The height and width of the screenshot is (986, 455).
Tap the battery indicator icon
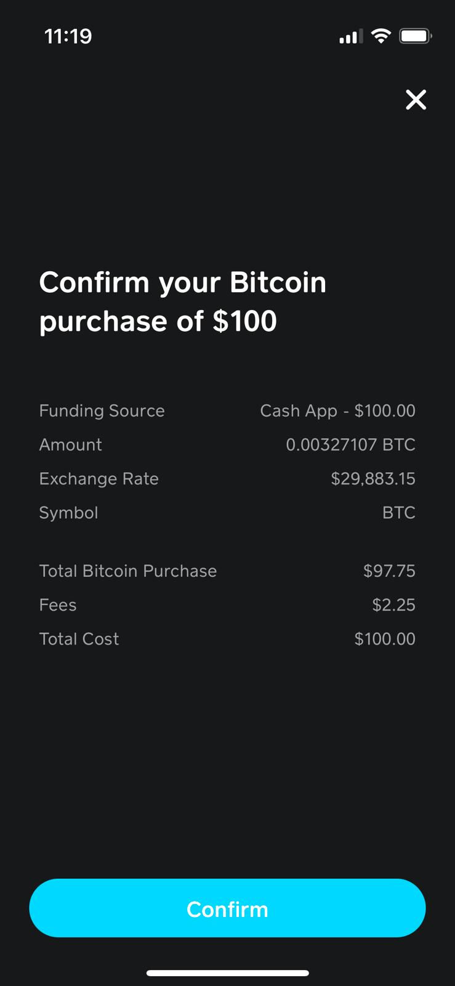(415, 36)
